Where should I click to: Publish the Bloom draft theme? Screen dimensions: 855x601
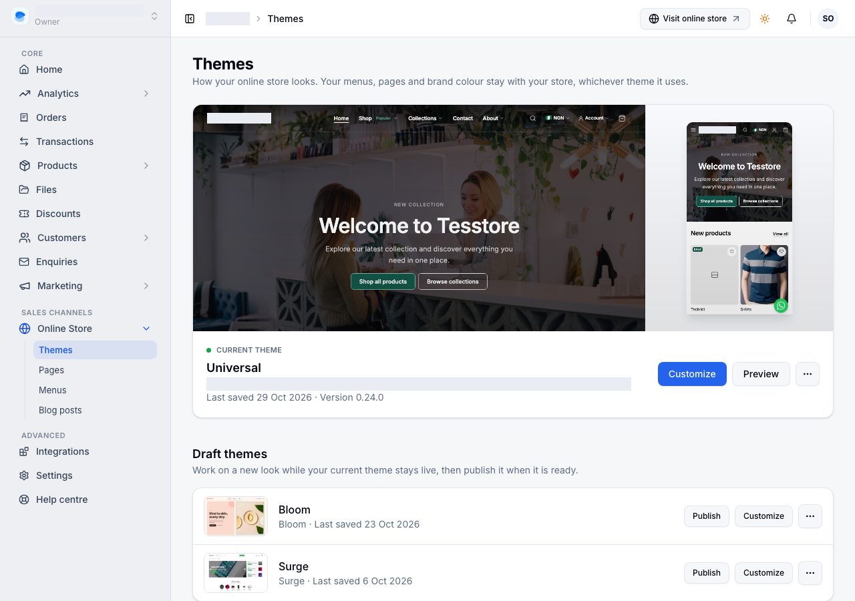[707, 516]
